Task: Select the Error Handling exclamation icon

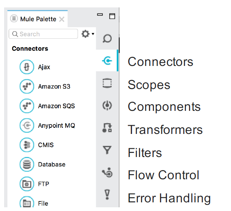Action: pos(107,195)
